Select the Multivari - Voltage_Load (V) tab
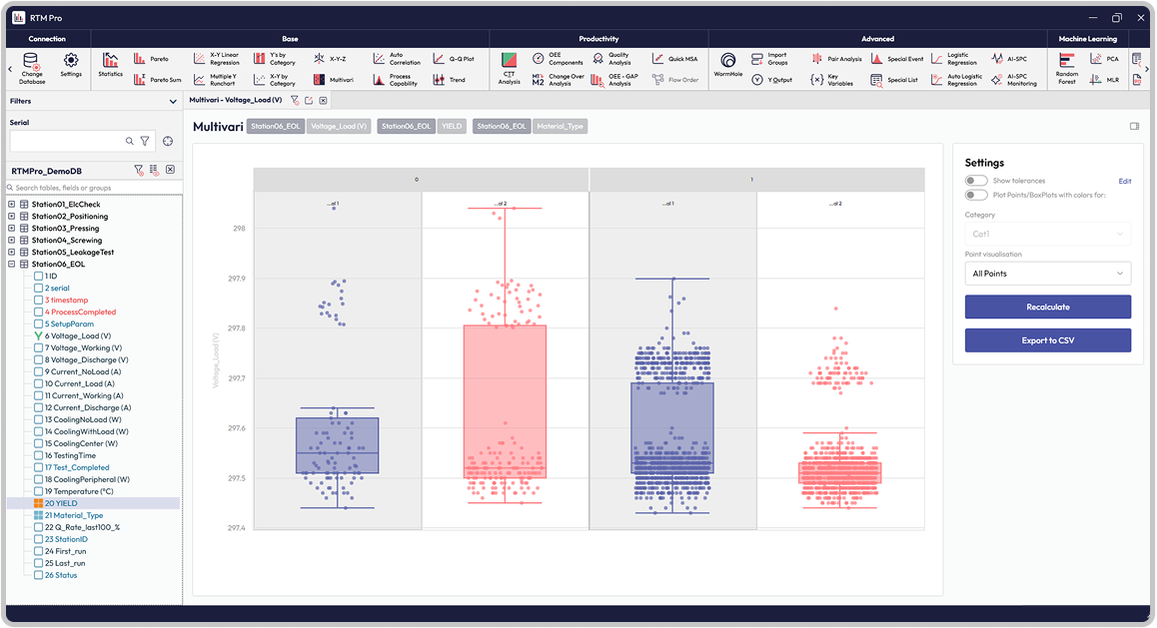 (x=236, y=101)
